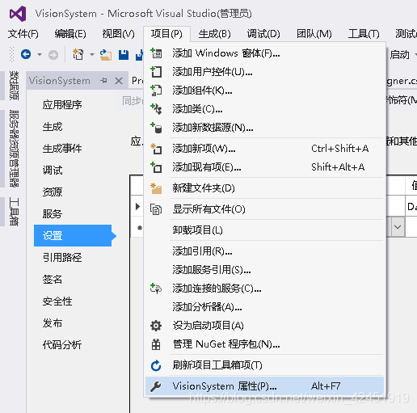The image size is (417, 413).
Task: Click the Show All Files icon
Action: pyautogui.click(x=156, y=209)
